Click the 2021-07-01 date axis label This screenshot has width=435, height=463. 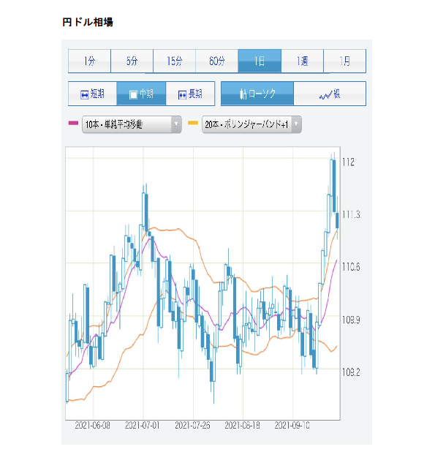[x=143, y=426]
